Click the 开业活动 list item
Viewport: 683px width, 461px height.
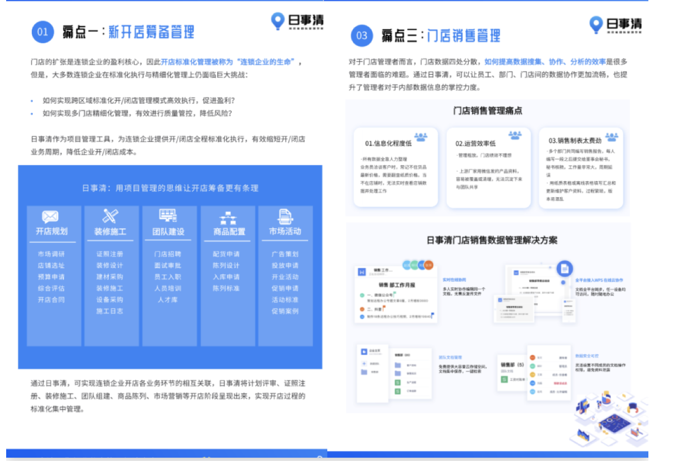click(x=285, y=277)
